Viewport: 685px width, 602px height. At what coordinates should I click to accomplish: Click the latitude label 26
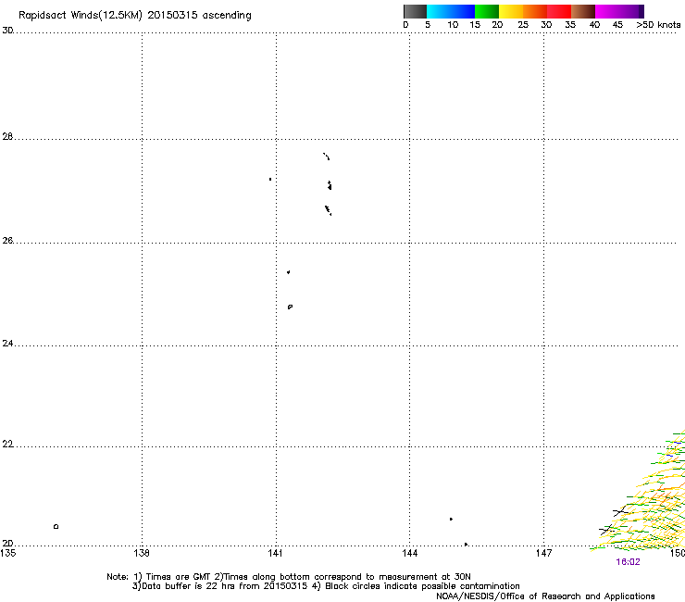click(x=7, y=241)
